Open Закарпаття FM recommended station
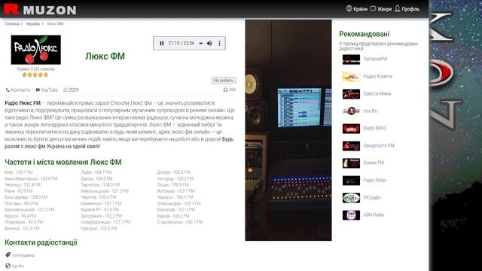 379,145
